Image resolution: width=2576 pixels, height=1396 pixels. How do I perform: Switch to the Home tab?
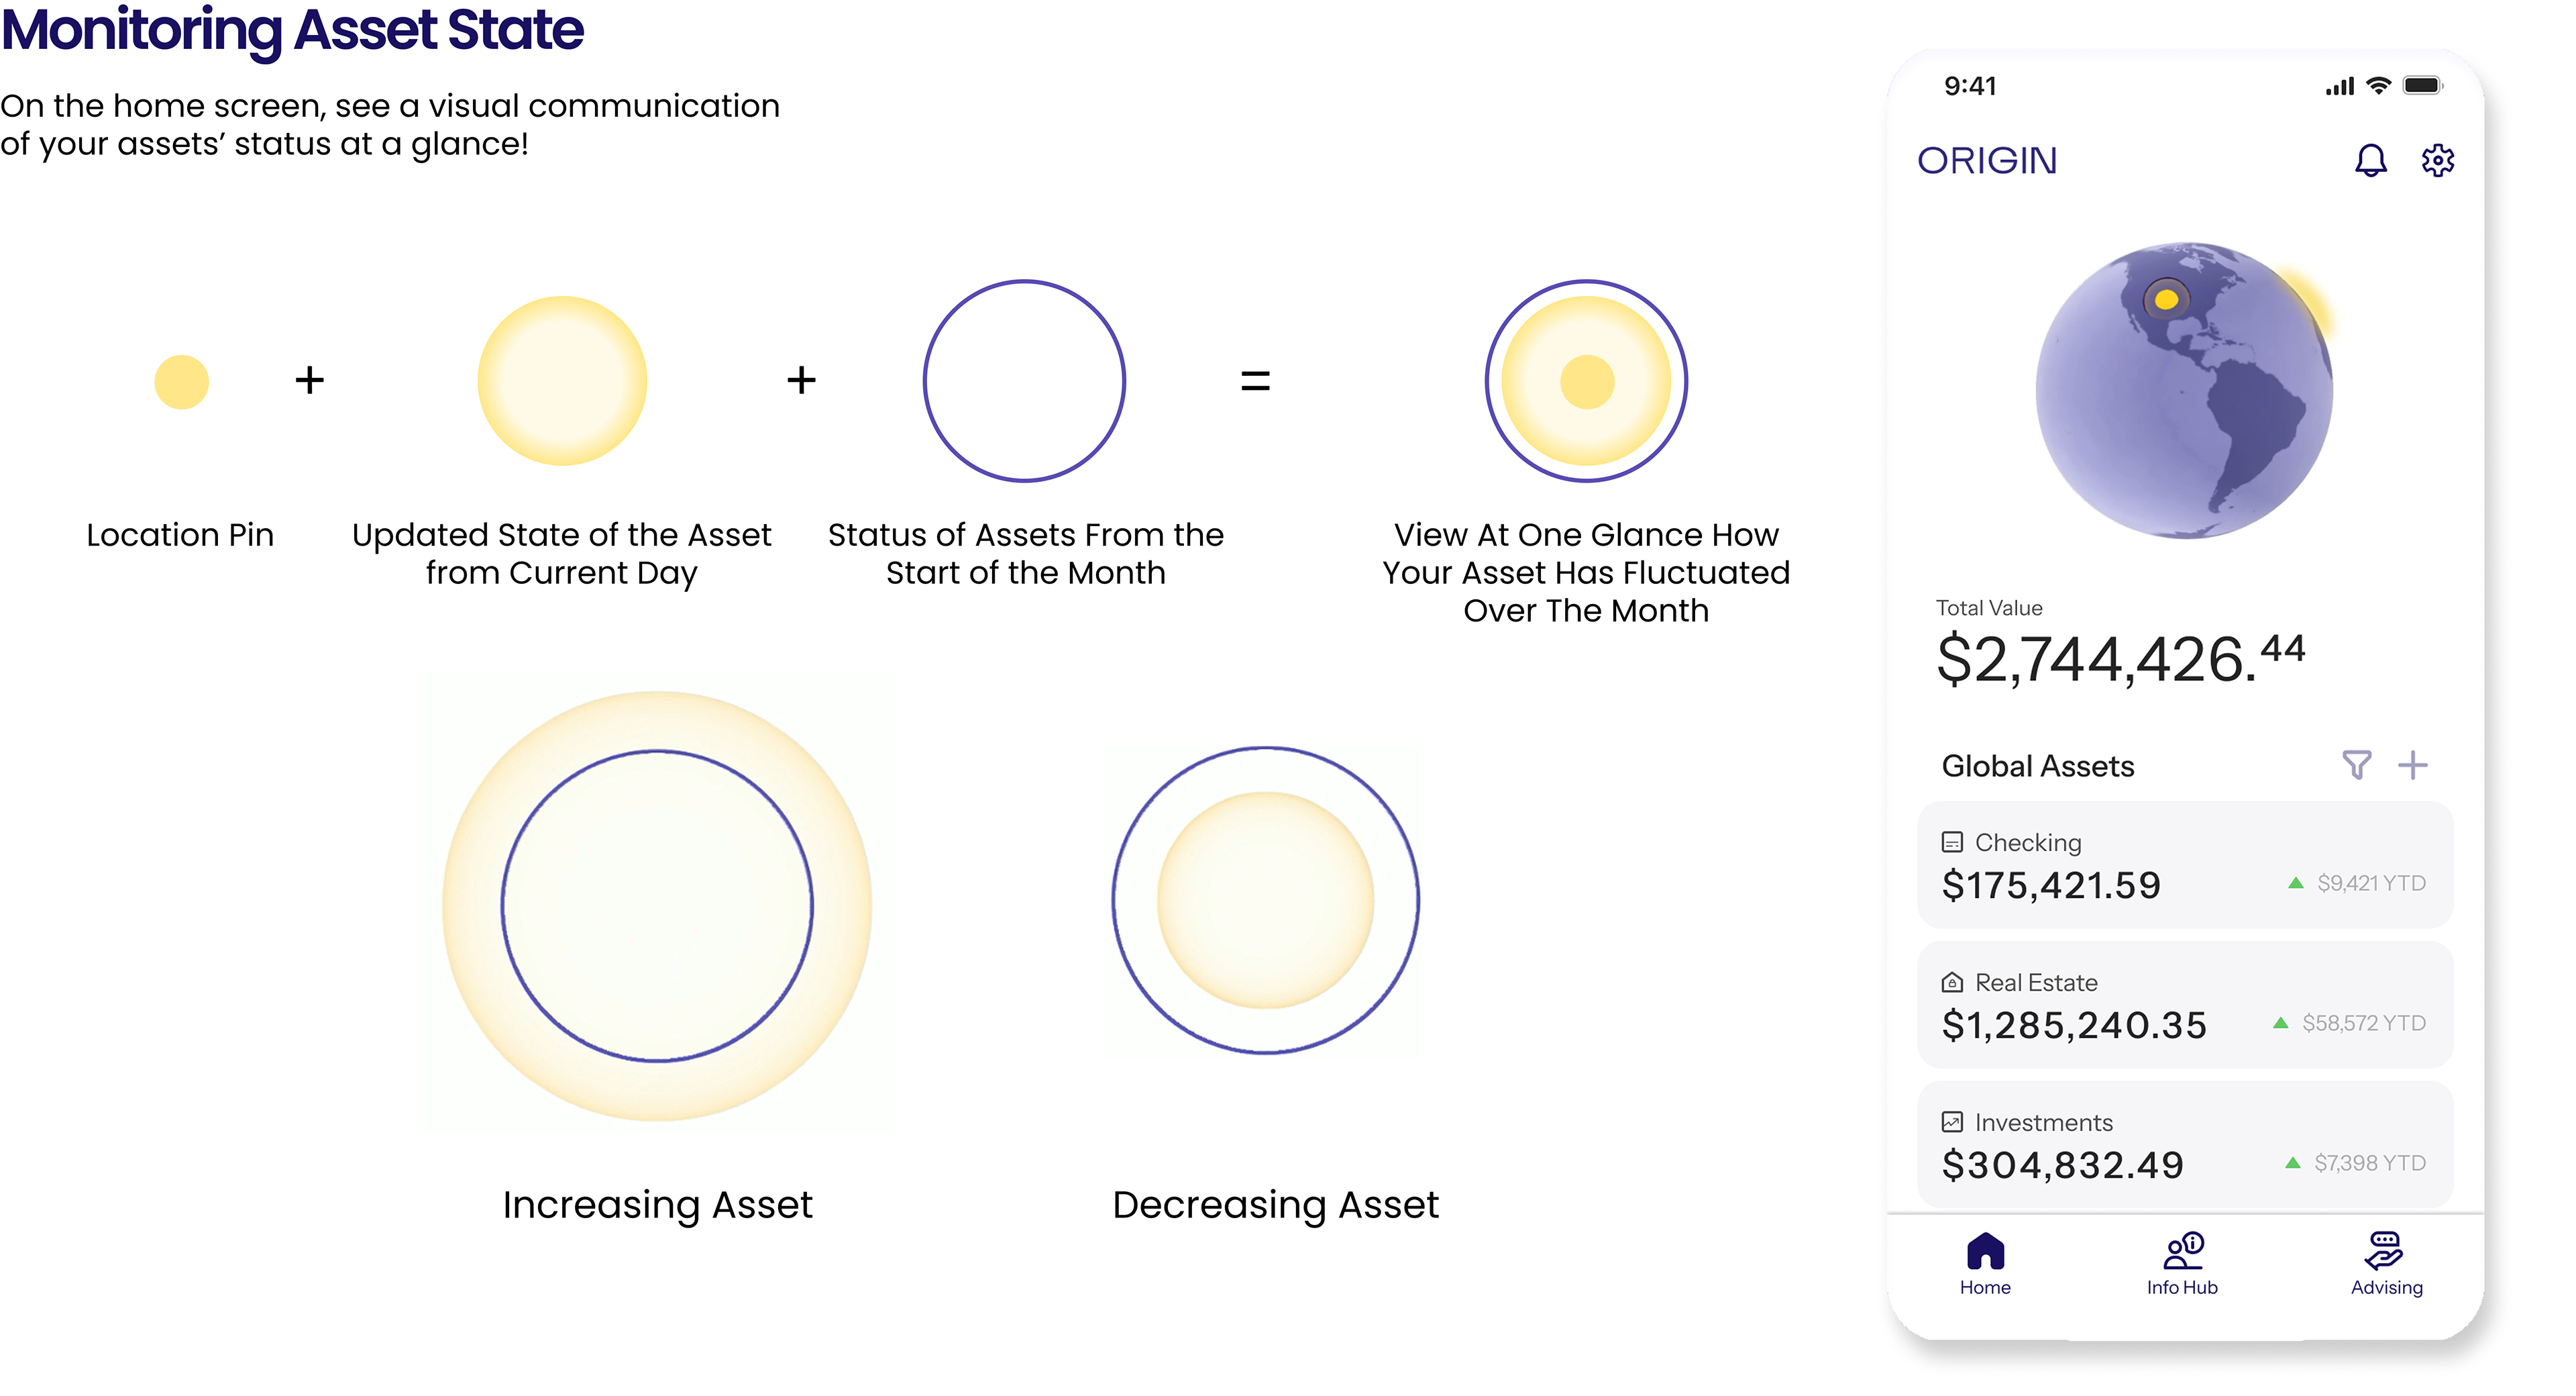coord(1985,1264)
